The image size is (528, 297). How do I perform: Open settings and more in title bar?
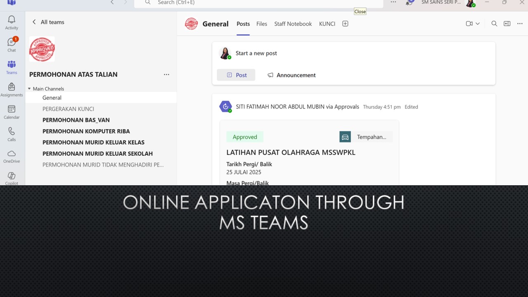coord(393,2)
